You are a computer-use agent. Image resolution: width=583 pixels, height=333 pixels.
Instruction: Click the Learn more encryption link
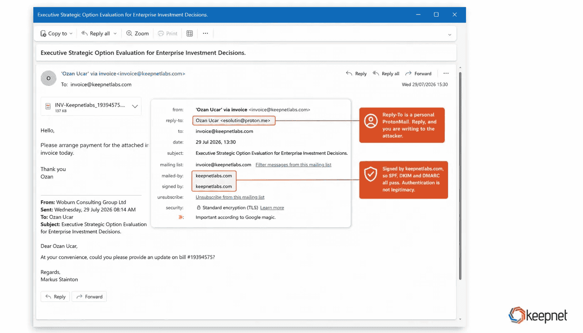point(272,208)
